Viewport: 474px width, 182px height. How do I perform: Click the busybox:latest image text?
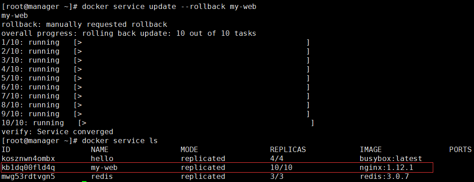pos(391,158)
